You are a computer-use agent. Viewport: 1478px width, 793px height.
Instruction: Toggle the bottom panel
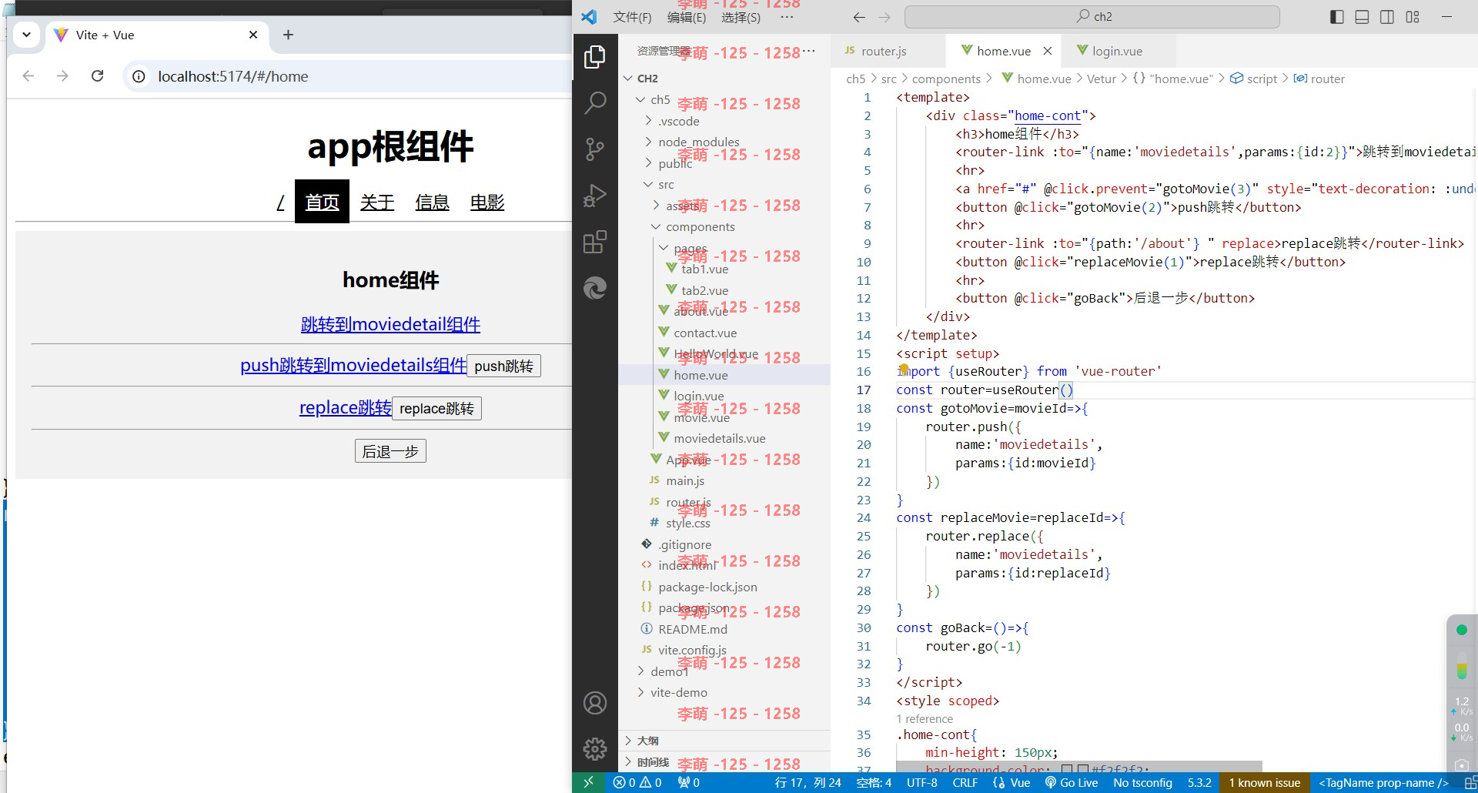click(x=1362, y=17)
